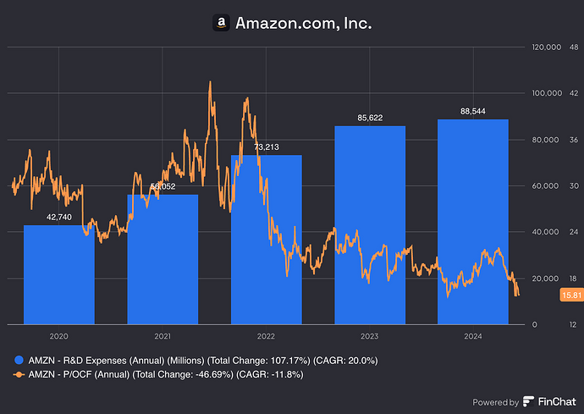Click the Amazon logo icon
This screenshot has height=414, width=584.
[x=221, y=24]
